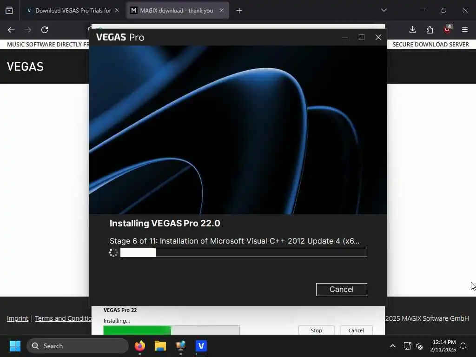Screen dimensions: 476x357
Task: Open the browser extensions menu
Action: [430, 30]
